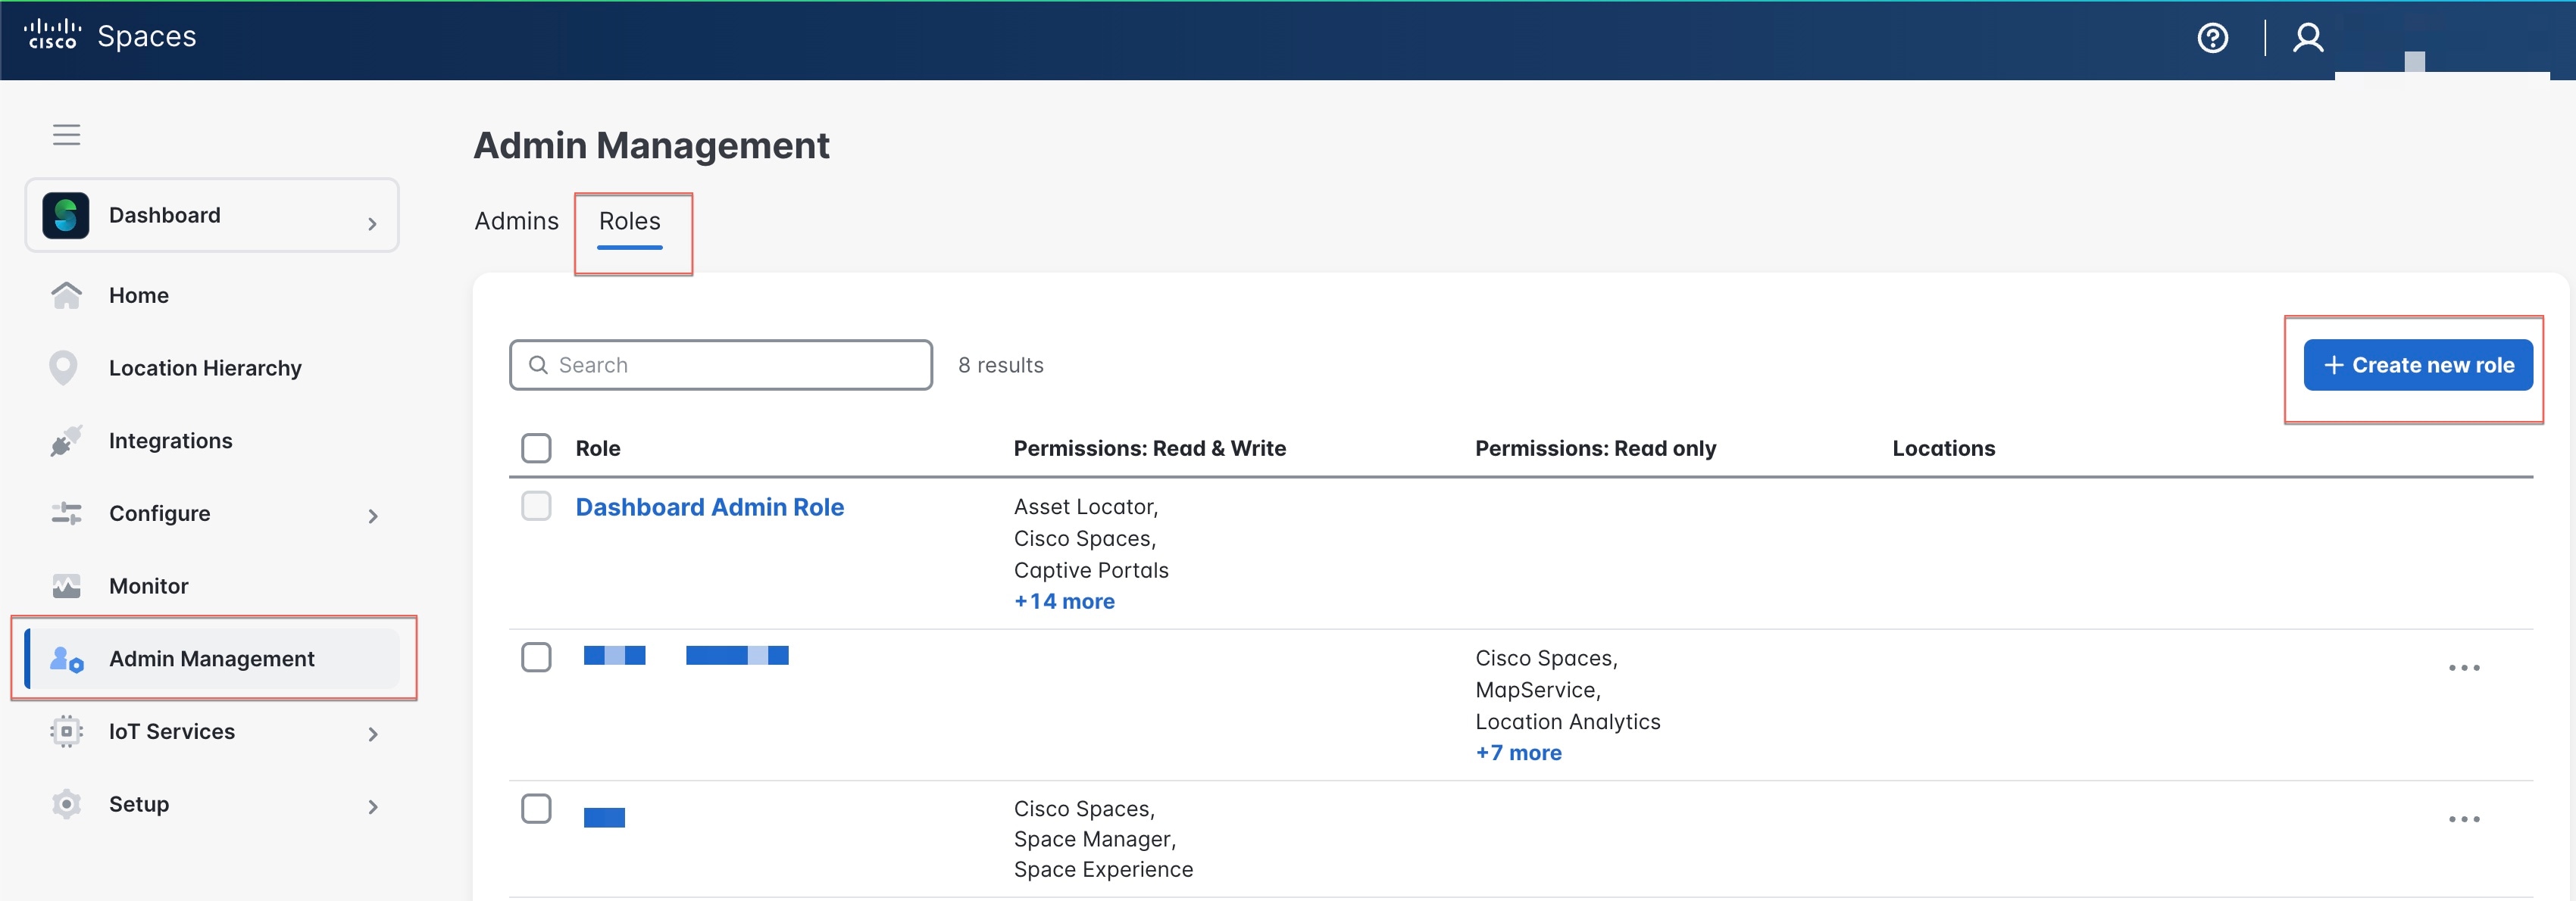Click the Integrations plug icon
The image size is (2576, 901).
point(66,441)
